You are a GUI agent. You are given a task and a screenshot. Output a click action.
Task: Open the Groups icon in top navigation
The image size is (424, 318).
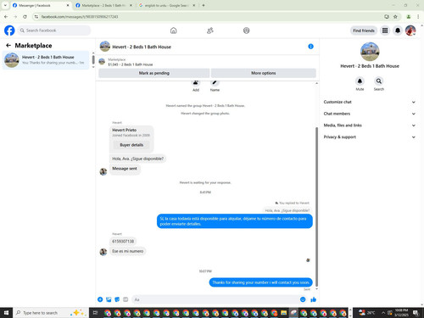pos(247,31)
